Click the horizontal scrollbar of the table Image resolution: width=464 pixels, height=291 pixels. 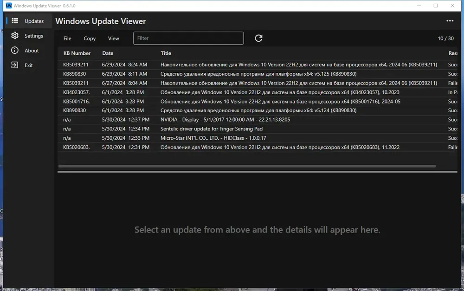(247, 166)
